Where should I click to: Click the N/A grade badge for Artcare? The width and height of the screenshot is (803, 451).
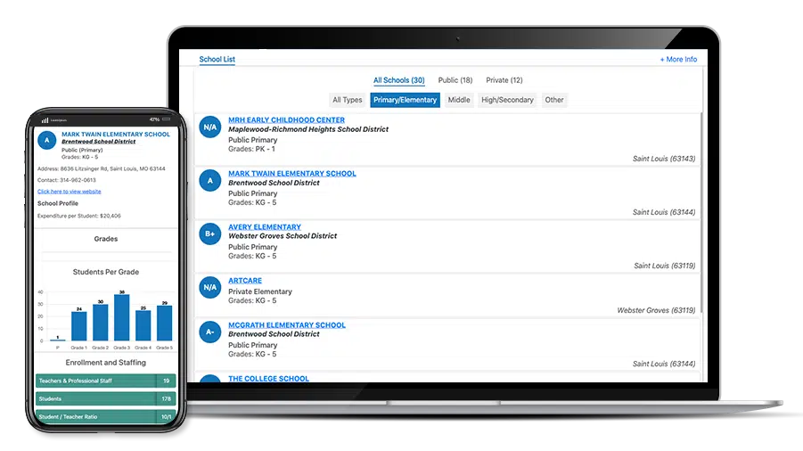[210, 287]
